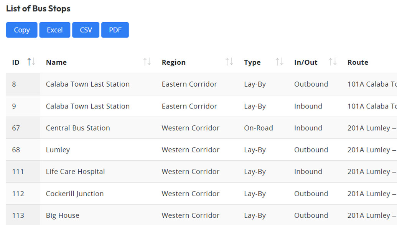The image size is (397, 225).
Task: Click the sort icon beside Name header
Action: coord(148,62)
